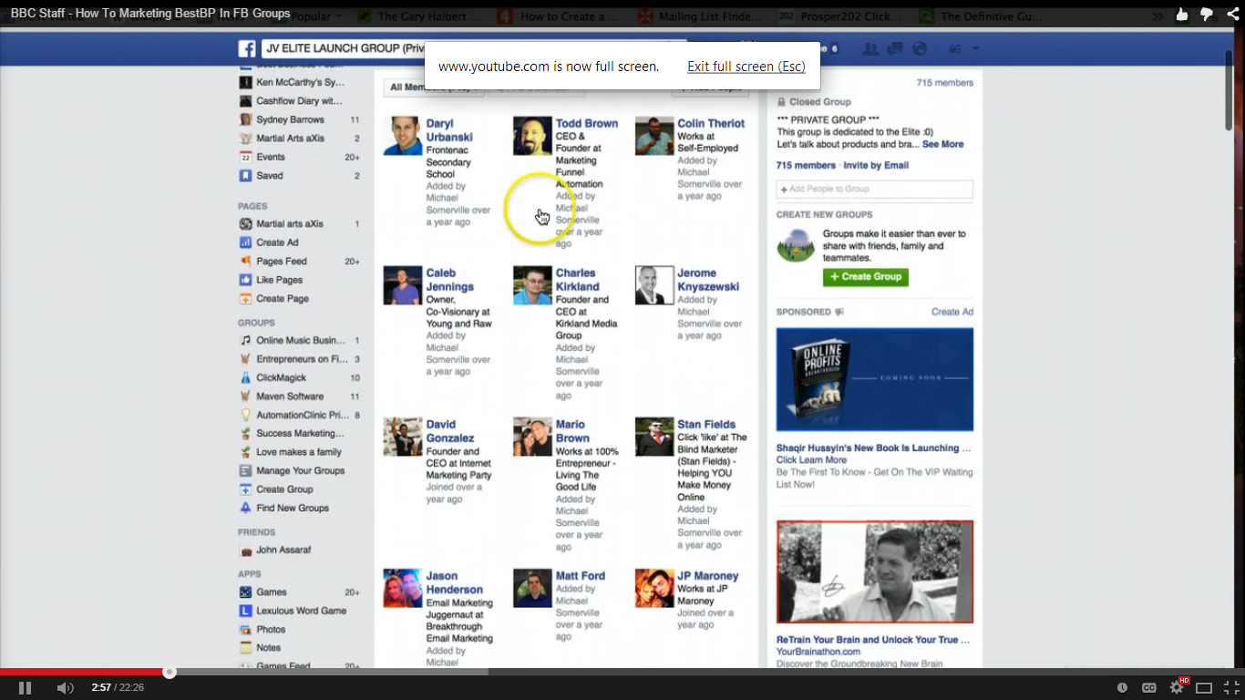Screen dimensions: 1245x700
Task: Toggle closed captions CC button
Action: click(1149, 688)
